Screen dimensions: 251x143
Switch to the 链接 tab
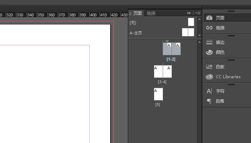[151, 13]
